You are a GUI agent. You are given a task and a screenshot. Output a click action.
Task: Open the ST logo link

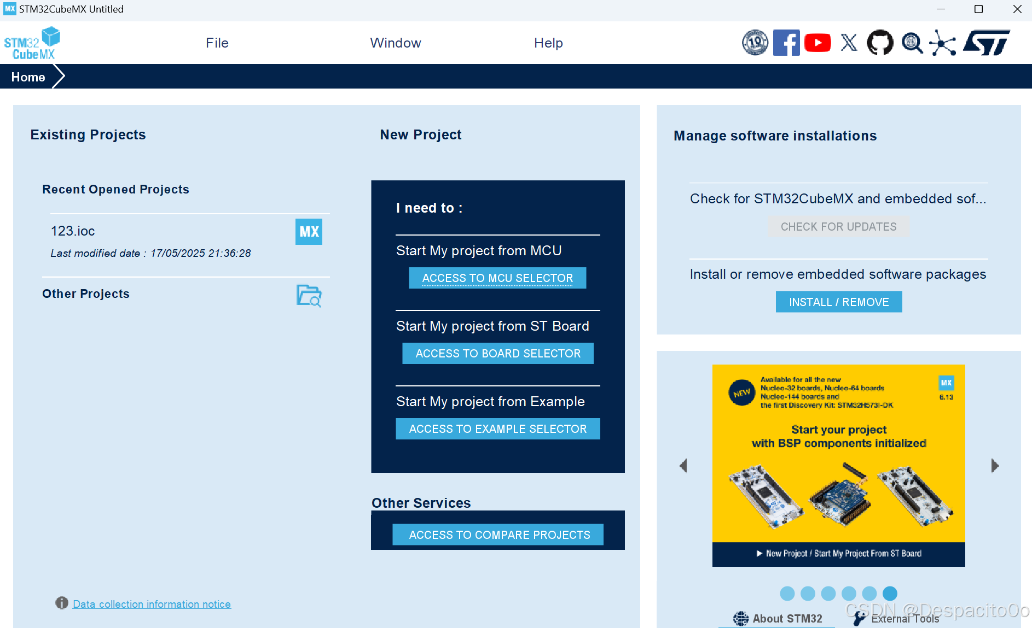point(987,43)
